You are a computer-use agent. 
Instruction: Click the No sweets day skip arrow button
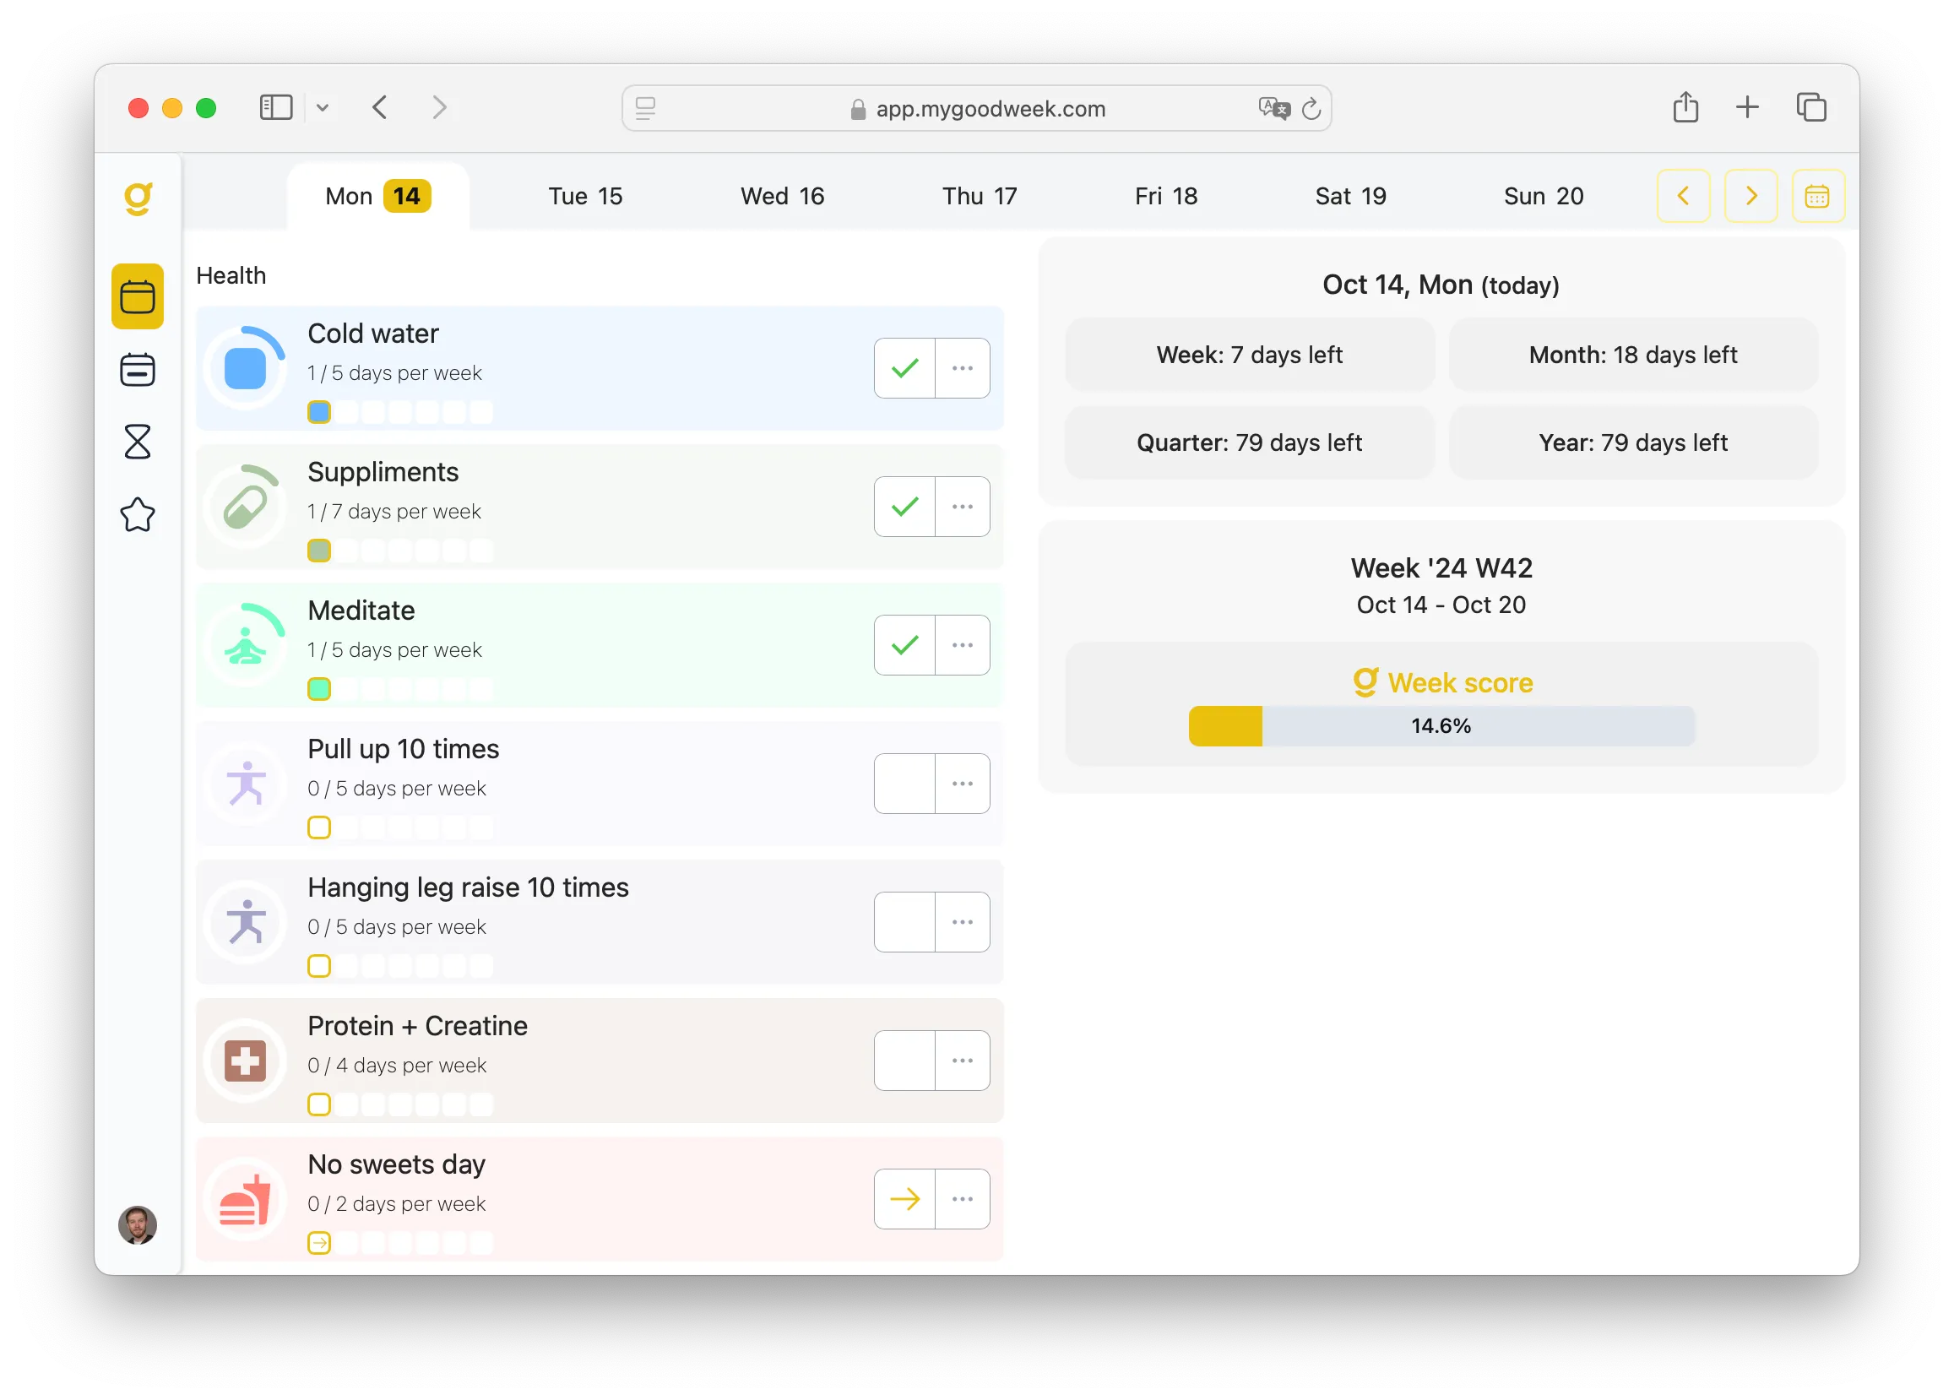[x=904, y=1199]
